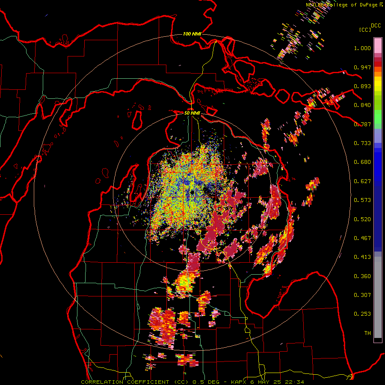Image resolution: width=385 pixels, height=385 pixels.
Task: Select the 0.893 scale value
Action: point(362,86)
